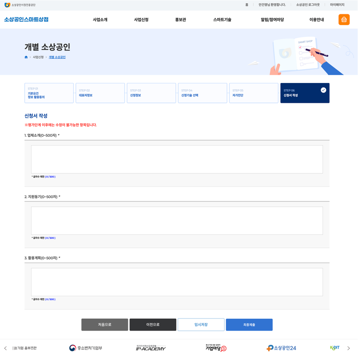Open the 사업소개 navigation menu
Image resolution: width=358 pixels, height=356 pixels.
(x=100, y=20)
